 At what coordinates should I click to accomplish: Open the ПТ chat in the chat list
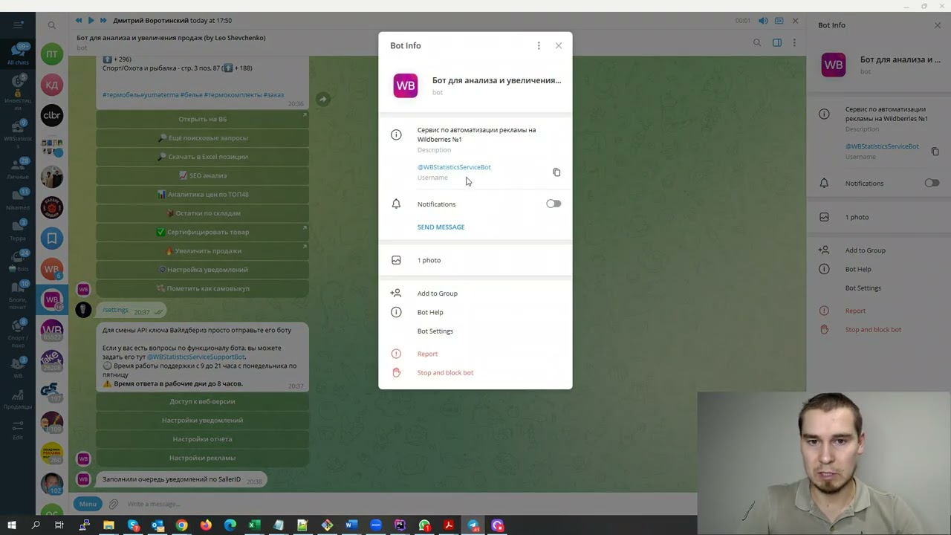(52, 54)
